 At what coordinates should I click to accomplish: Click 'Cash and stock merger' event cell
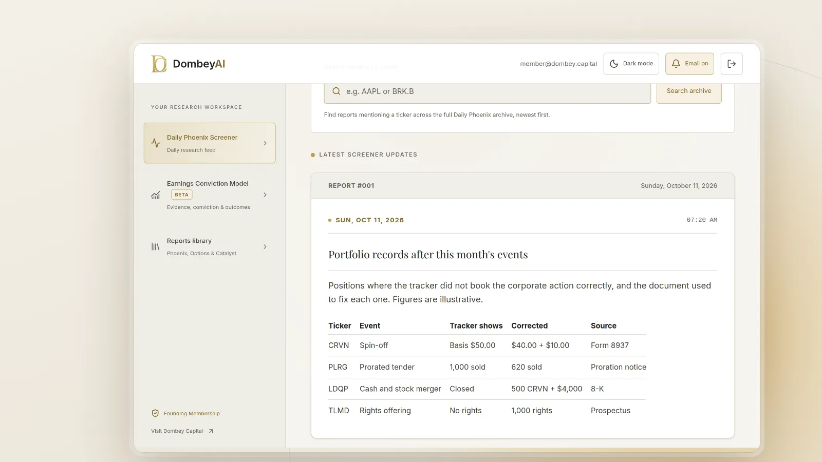click(400, 389)
